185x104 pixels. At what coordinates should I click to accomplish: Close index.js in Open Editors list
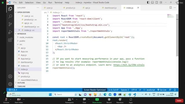(x=19, y=30)
